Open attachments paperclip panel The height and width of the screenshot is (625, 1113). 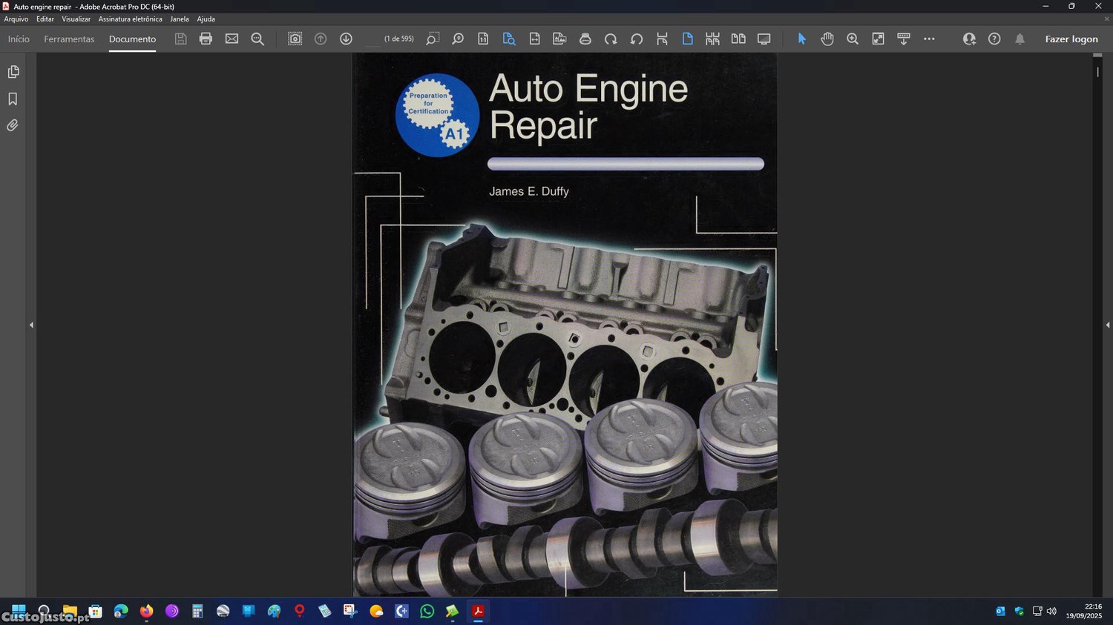pos(13,125)
